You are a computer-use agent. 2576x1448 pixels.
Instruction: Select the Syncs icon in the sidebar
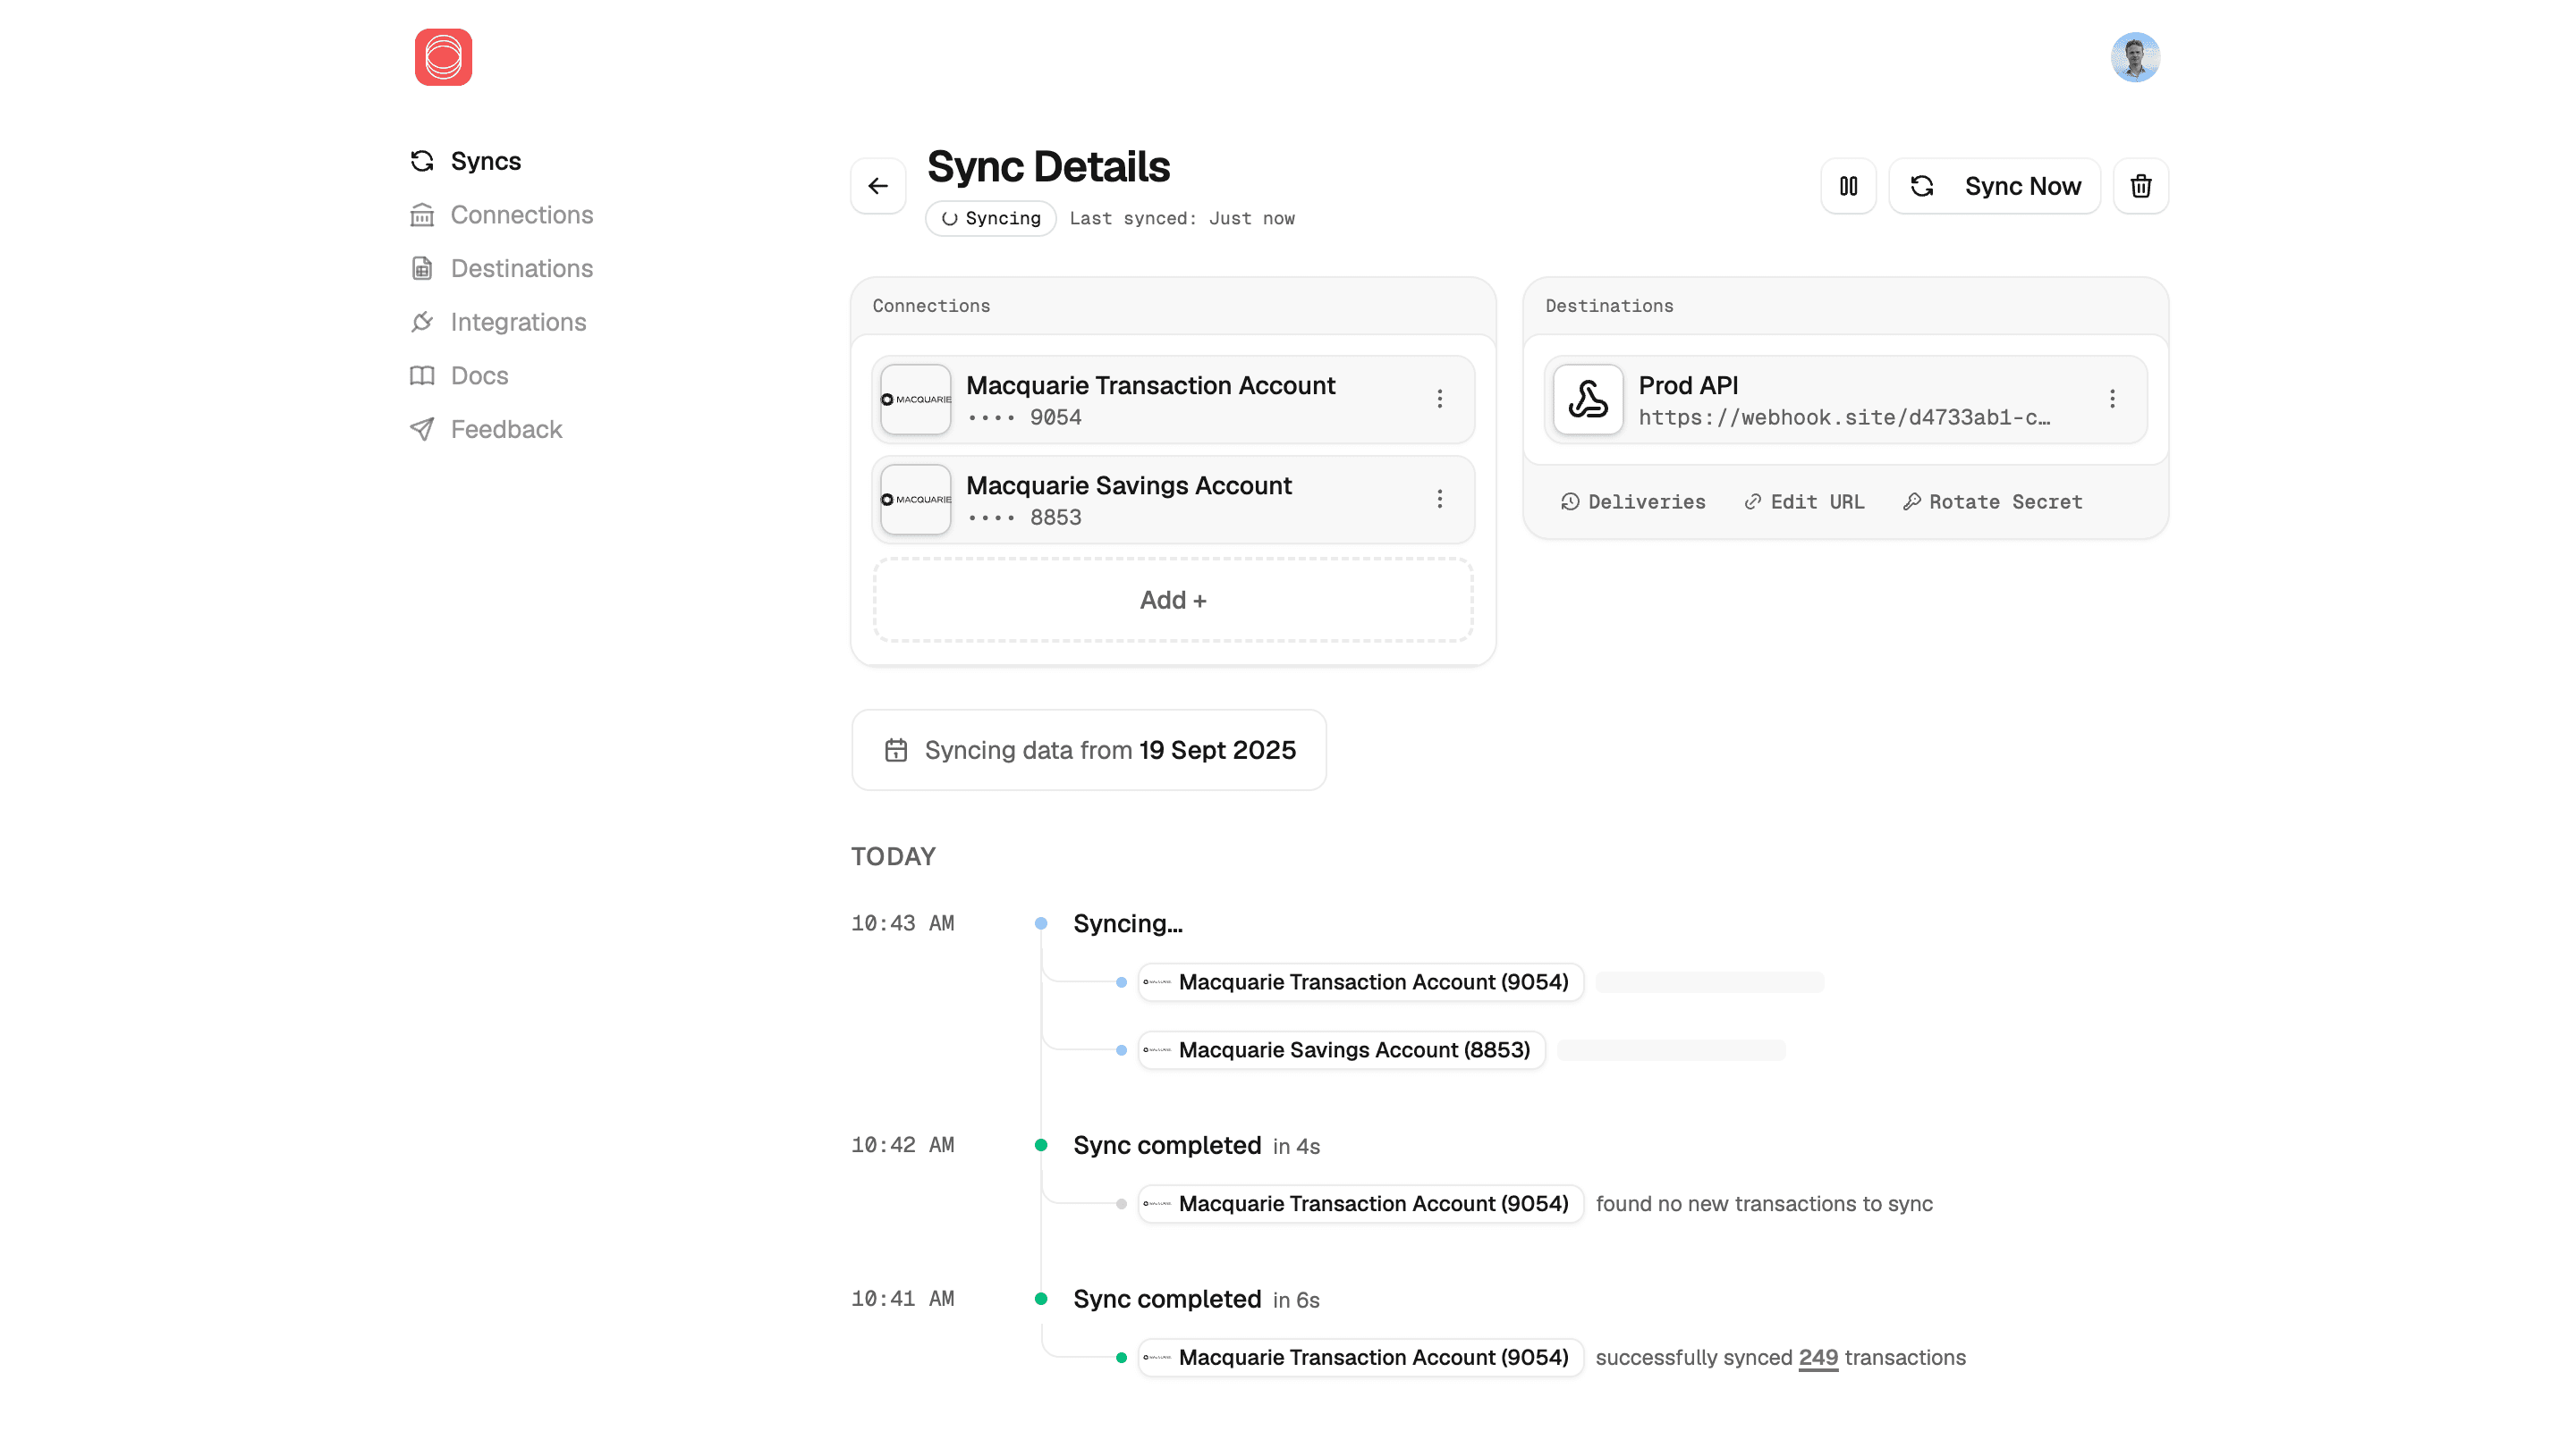pos(421,160)
